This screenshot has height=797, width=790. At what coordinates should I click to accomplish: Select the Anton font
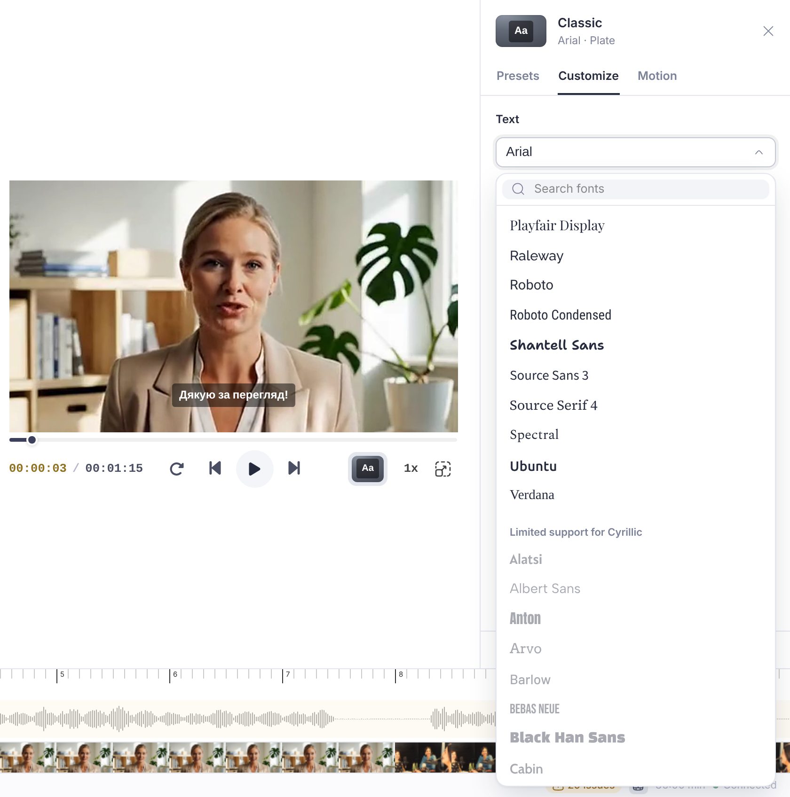pyautogui.click(x=635, y=619)
